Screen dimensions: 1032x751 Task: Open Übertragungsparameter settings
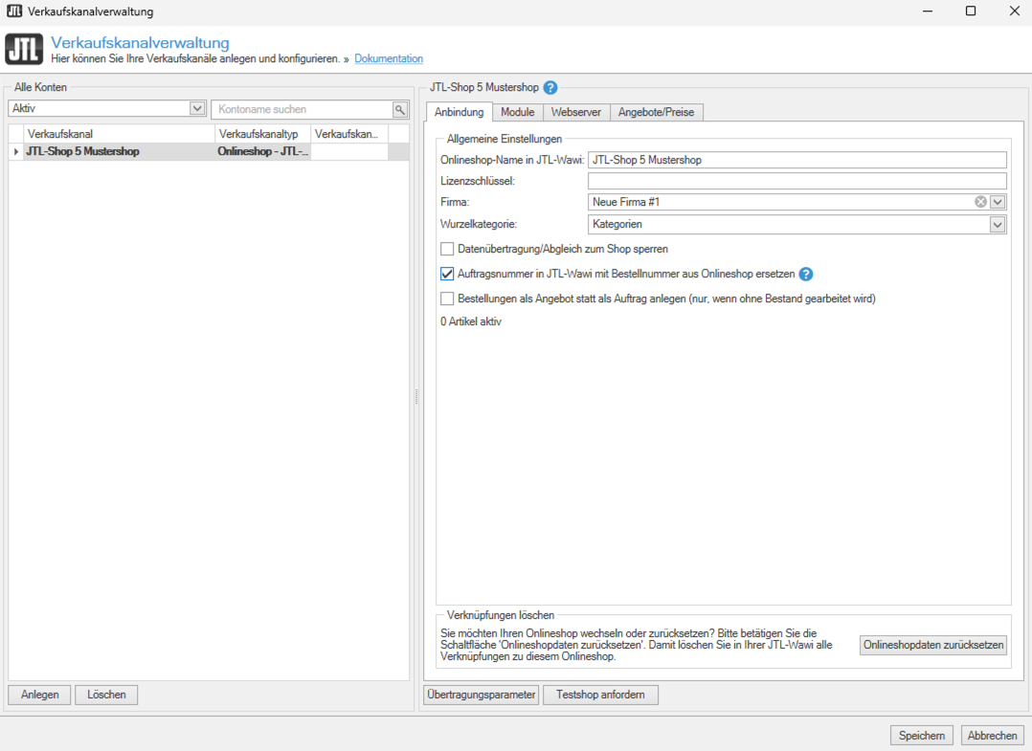point(482,695)
